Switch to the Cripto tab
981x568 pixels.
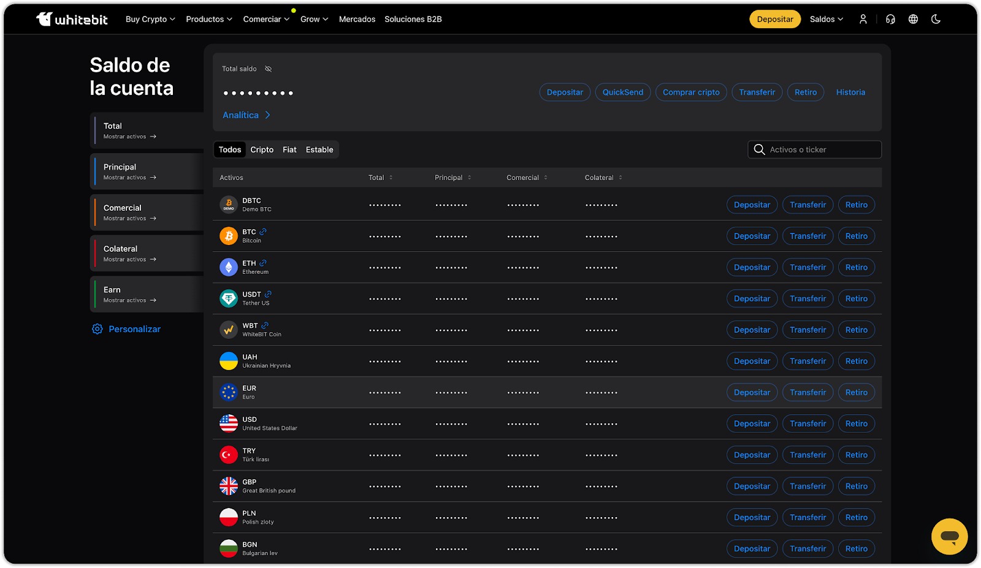[262, 150]
